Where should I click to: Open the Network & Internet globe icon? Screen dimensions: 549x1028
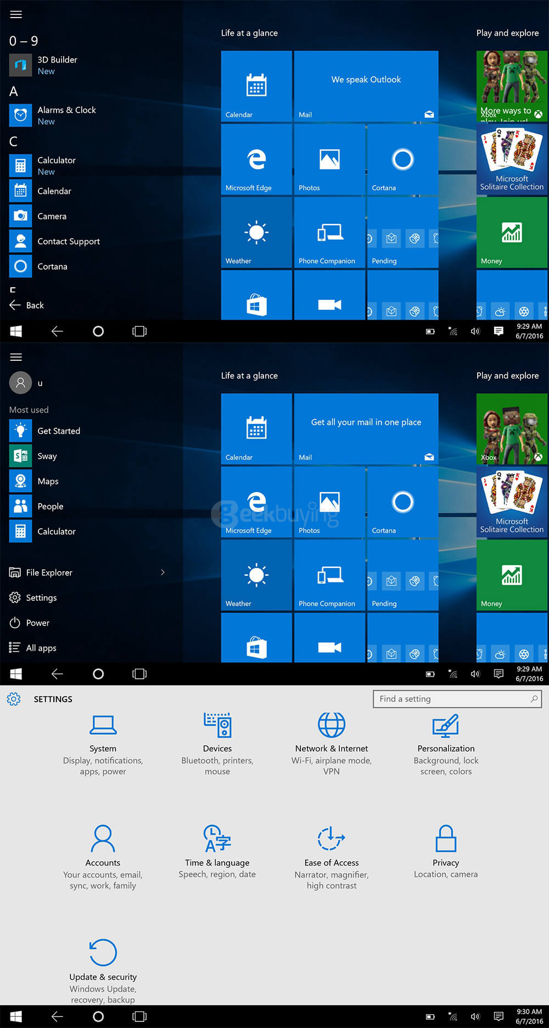click(332, 725)
